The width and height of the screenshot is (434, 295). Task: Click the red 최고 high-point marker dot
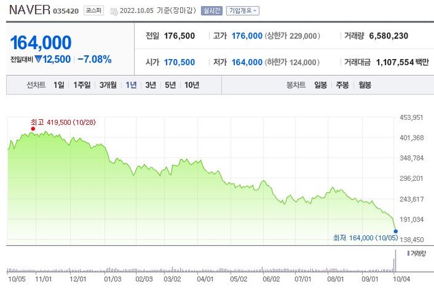tap(33, 129)
